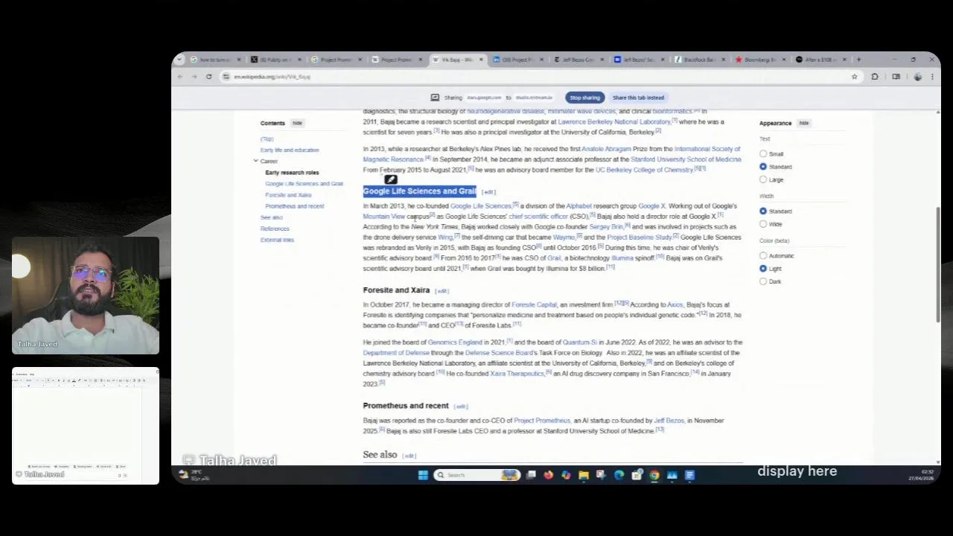
Task: Open the Jeff Bezos link
Action: (x=669, y=421)
